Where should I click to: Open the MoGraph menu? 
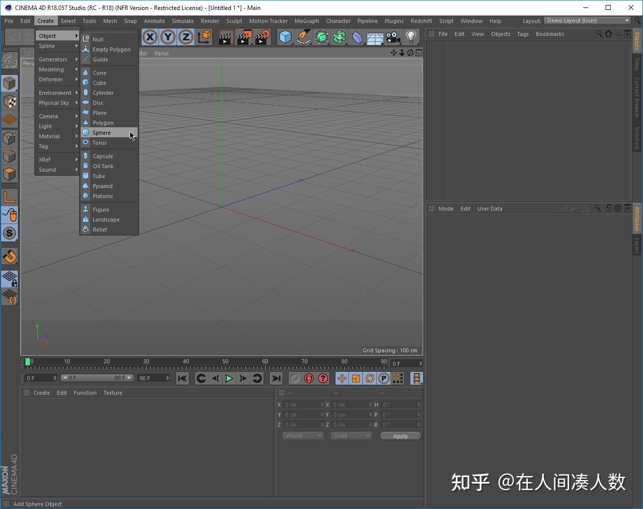[x=307, y=20]
